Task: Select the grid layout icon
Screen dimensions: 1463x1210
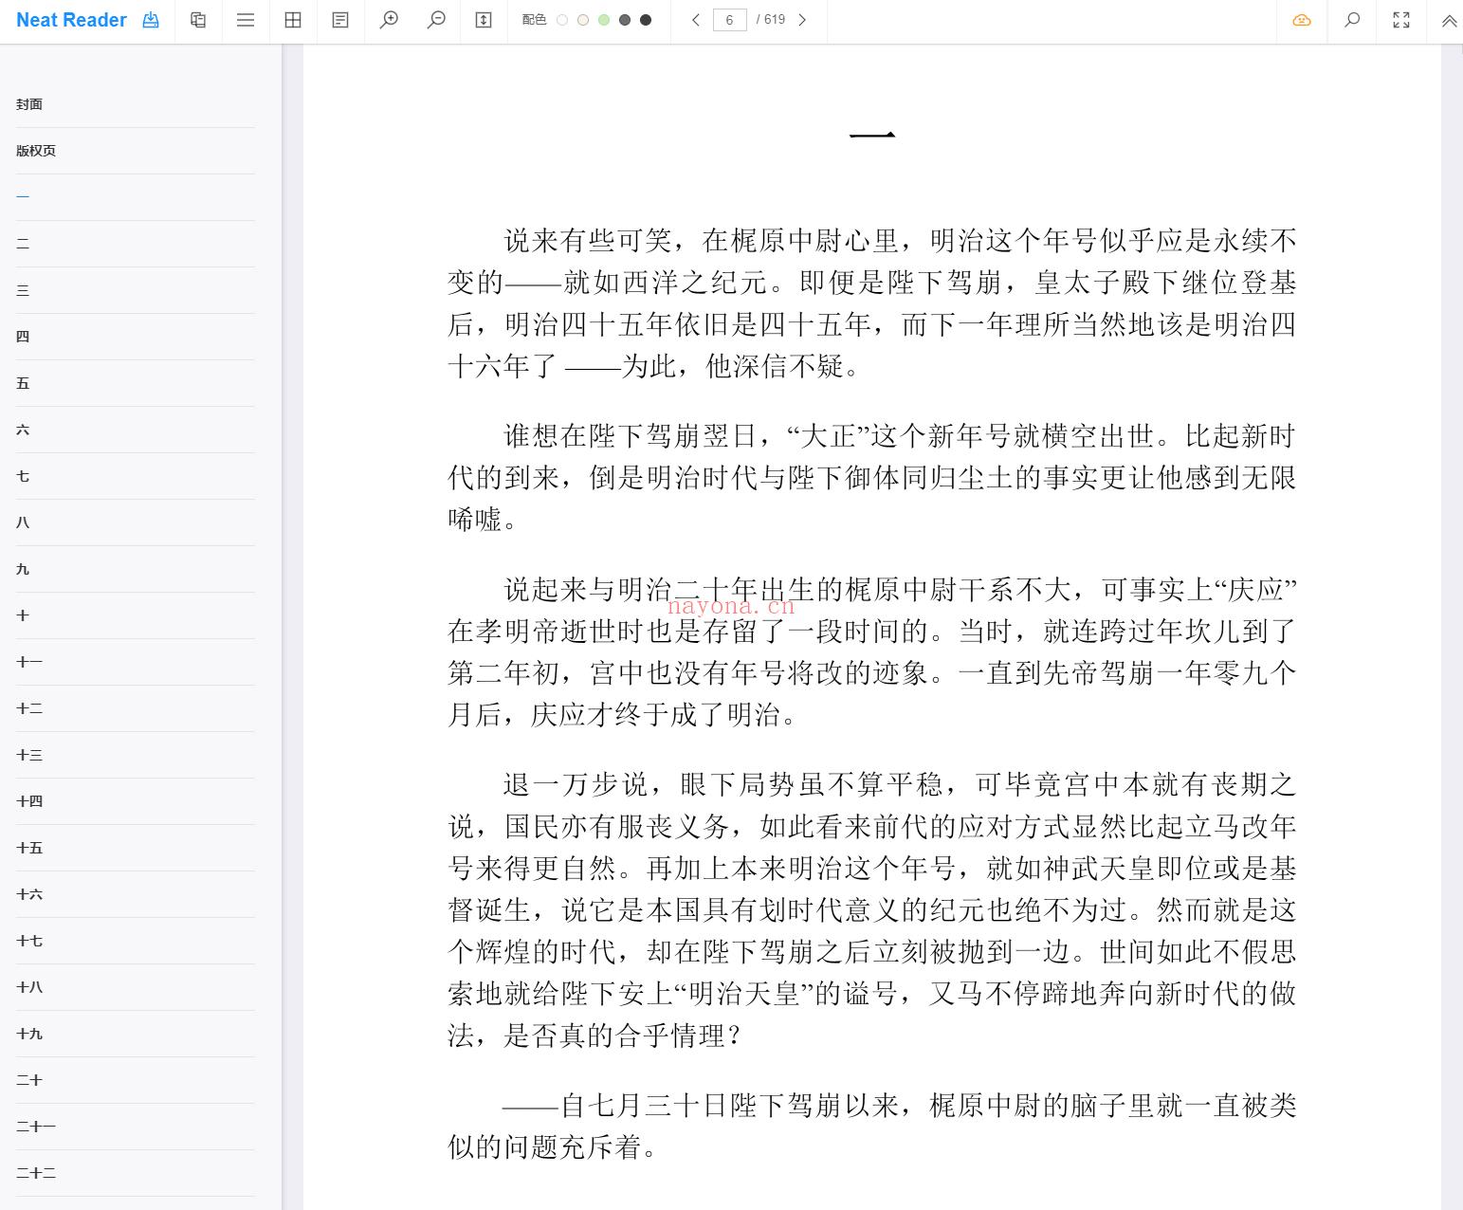Action: pos(293,20)
